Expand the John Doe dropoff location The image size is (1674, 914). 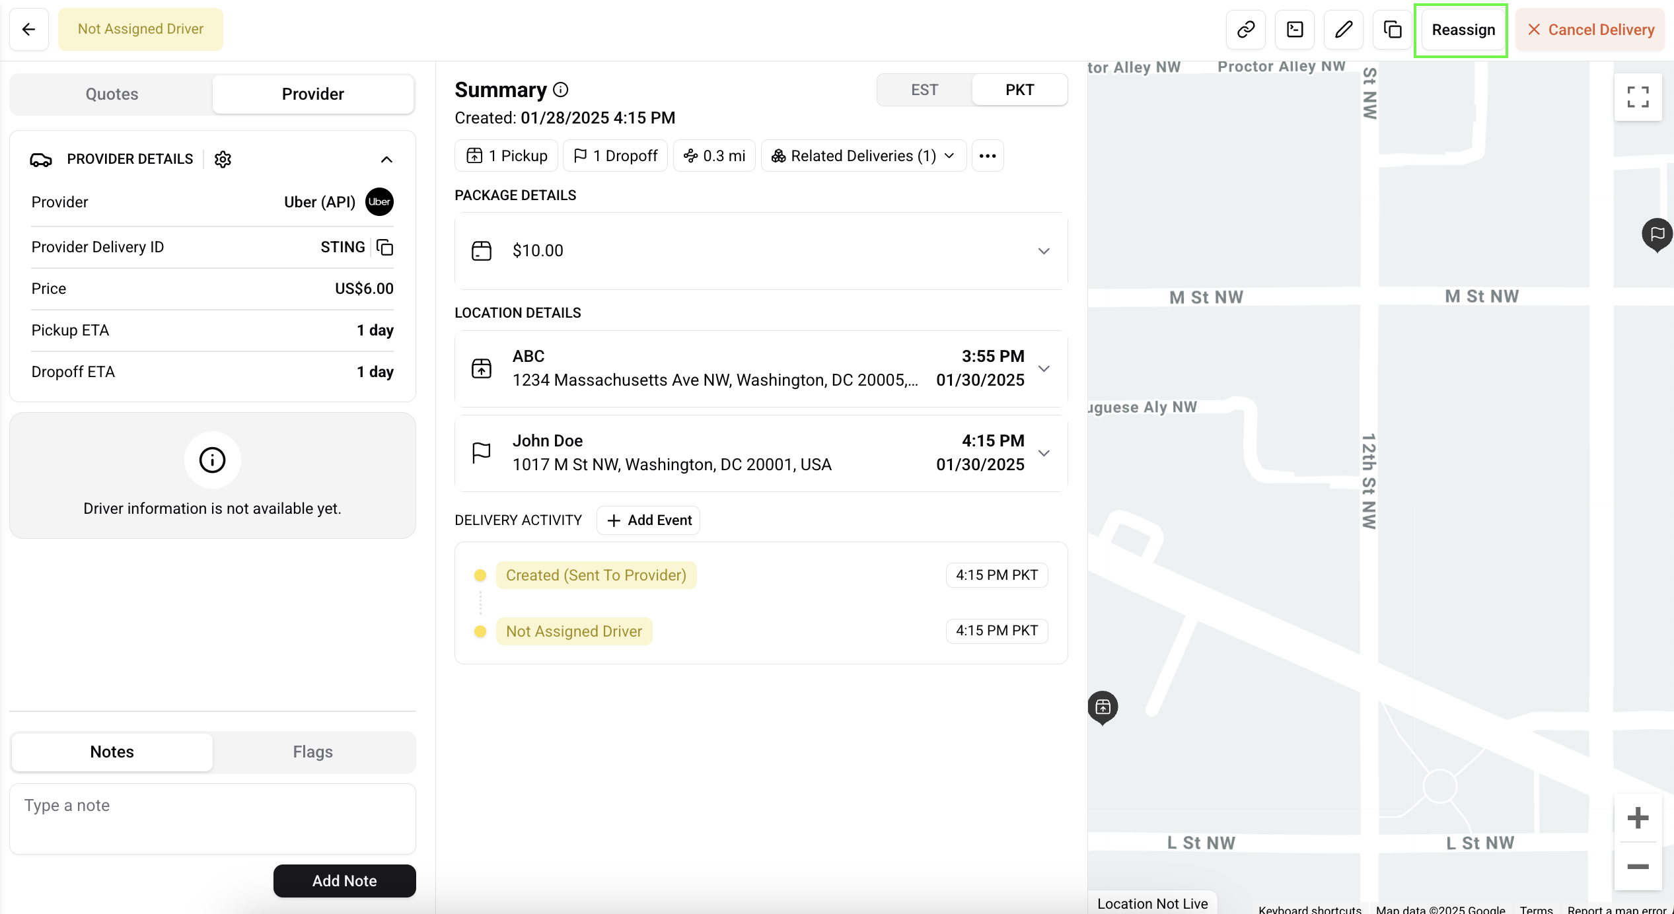[1043, 453]
